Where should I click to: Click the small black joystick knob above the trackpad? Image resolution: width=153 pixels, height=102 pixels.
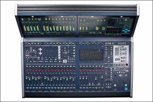coord(115,76)
